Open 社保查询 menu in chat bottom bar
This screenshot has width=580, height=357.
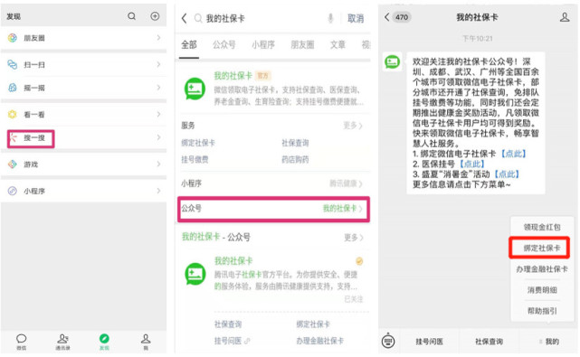tap(489, 342)
